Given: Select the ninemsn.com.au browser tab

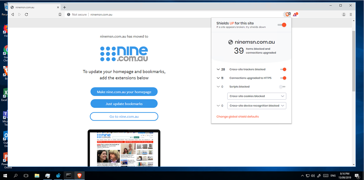Looking at the screenshot, I should click(x=35, y=7).
